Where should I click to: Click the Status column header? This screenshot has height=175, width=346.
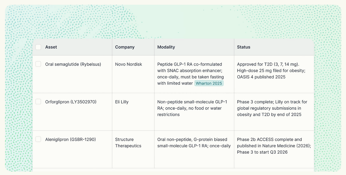click(244, 47)
